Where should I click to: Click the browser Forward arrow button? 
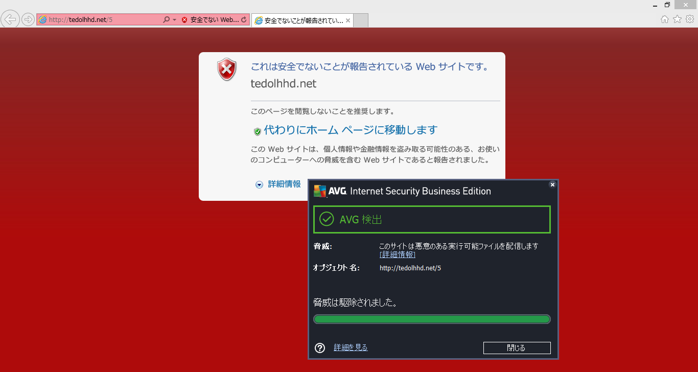pyautogui.click(x=28, y=19)
